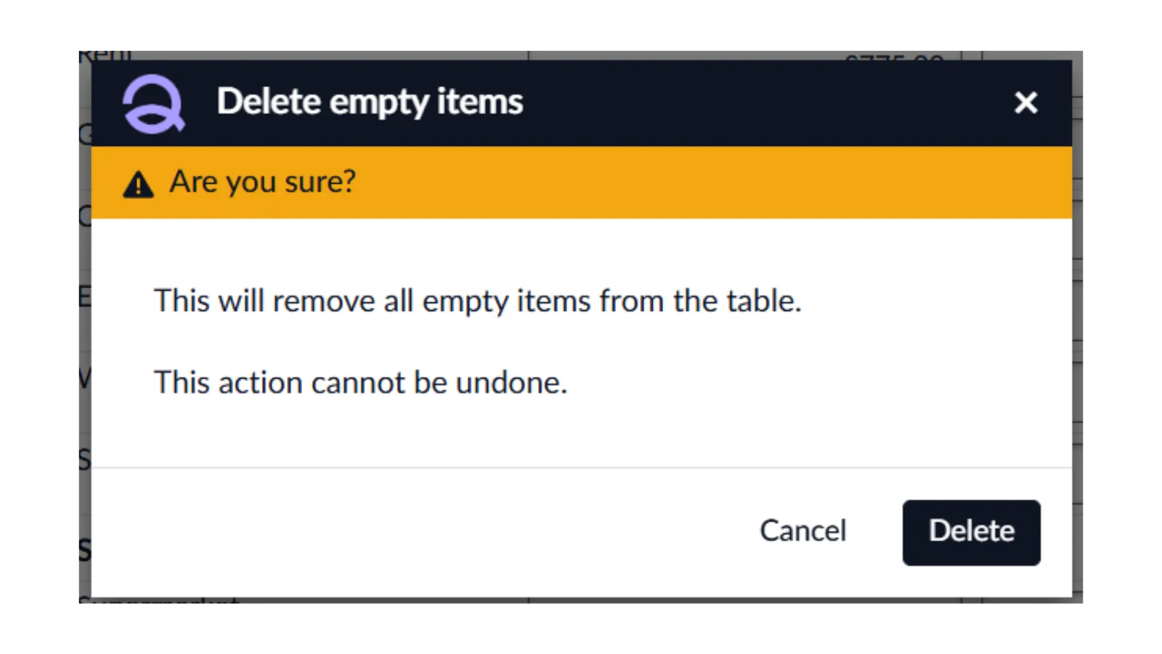Click the "Delete empty items" dialog title

(x=370, y=102)
